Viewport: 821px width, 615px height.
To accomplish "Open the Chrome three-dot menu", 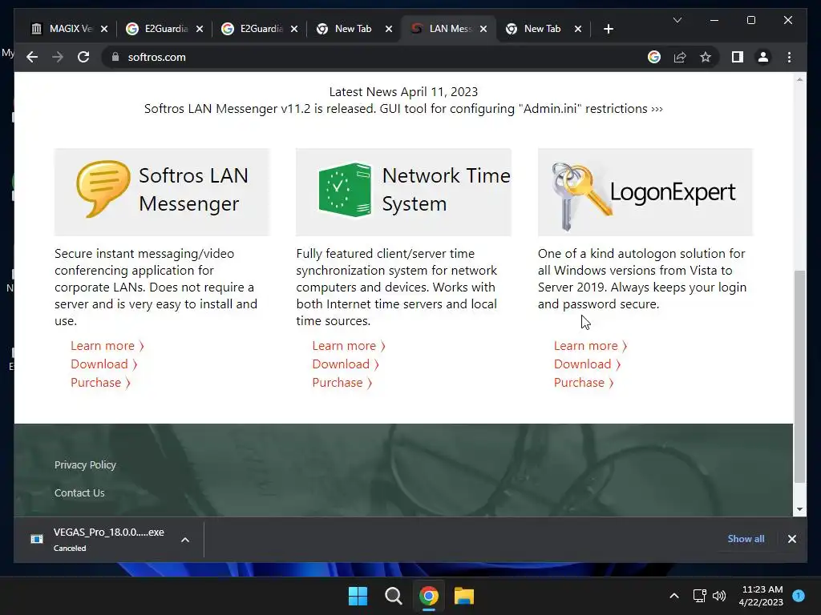I will (x=789, y=57).
